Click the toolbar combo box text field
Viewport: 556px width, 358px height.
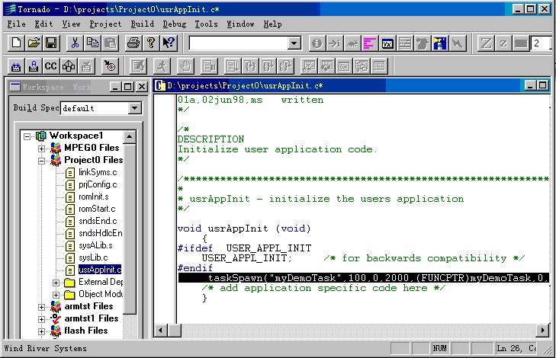click(x=239, y=43)
